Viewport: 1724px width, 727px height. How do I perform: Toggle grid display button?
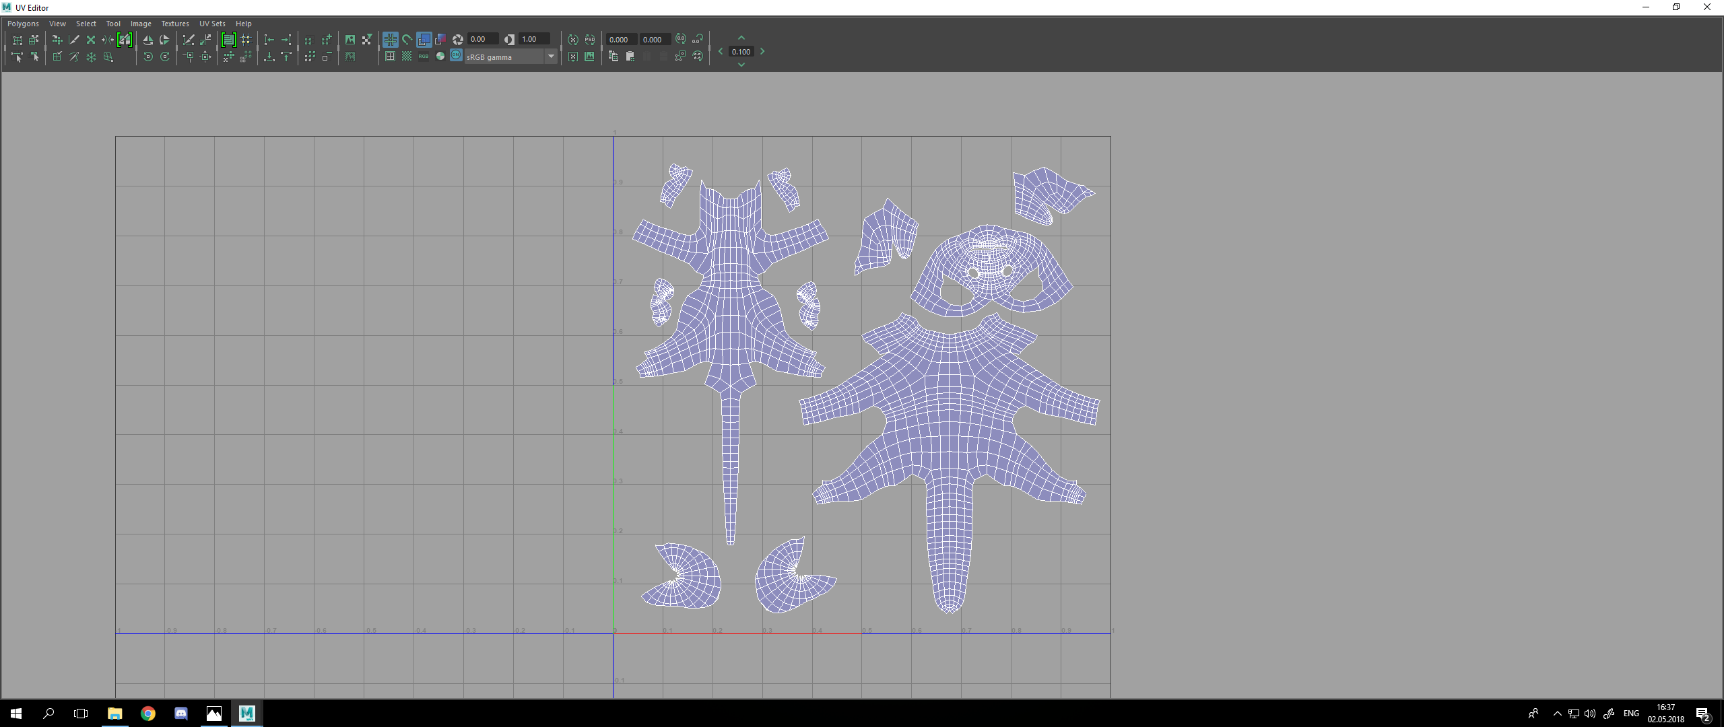[x=391, y=40]
